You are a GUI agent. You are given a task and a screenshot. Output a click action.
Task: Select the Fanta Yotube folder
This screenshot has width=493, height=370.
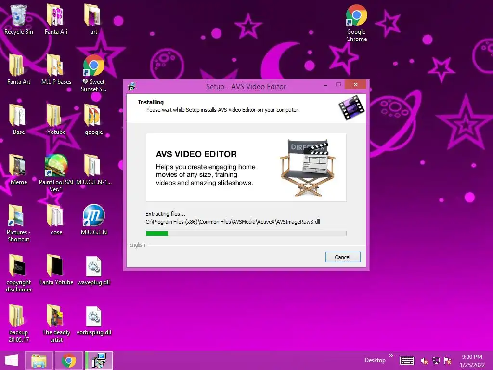coord(56,270)
